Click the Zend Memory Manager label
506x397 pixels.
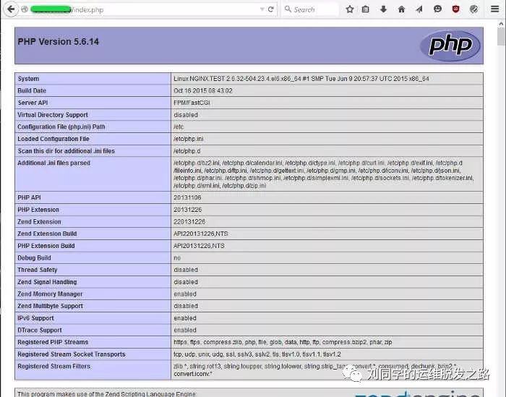tap(50, 294)
